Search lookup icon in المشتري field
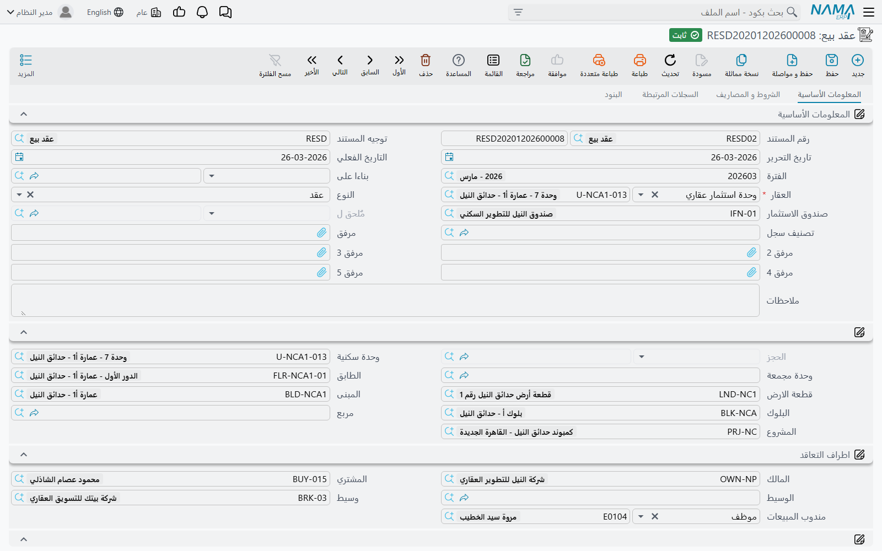 point(19,479)
